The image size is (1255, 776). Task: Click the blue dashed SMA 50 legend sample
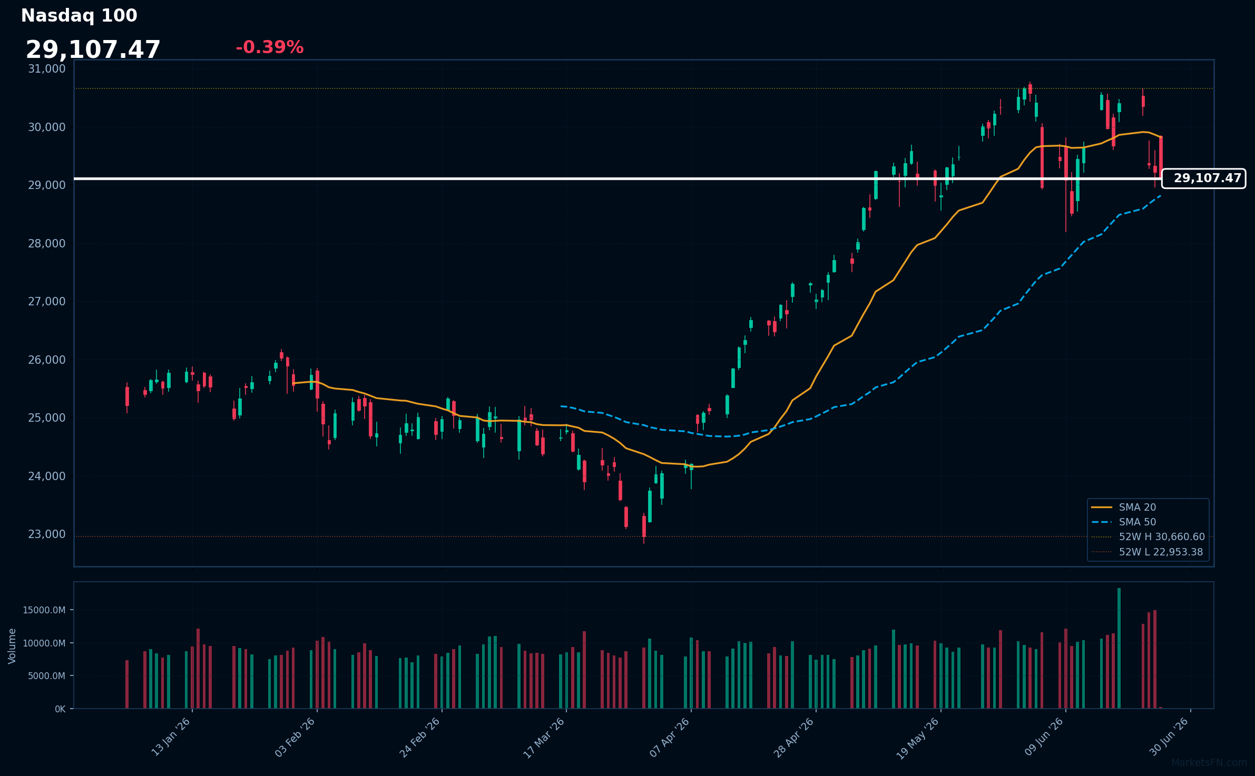coord(1102,522)
